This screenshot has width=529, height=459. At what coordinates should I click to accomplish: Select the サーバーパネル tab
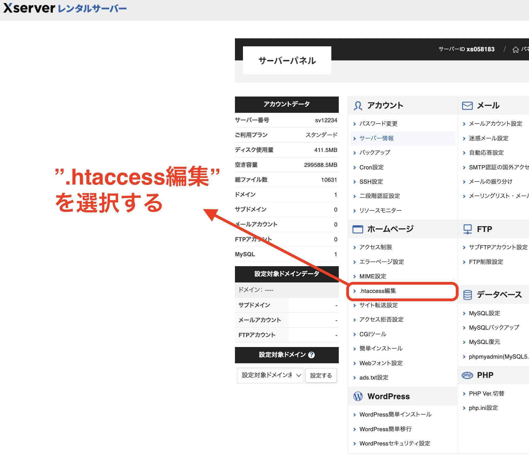pos(287,60)
